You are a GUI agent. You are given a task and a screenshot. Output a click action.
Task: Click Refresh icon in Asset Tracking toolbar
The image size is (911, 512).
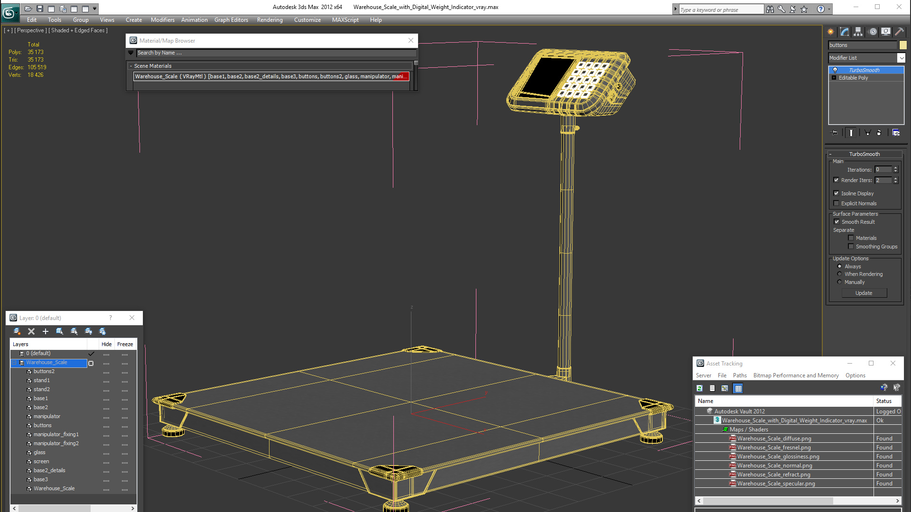(699, 388)
